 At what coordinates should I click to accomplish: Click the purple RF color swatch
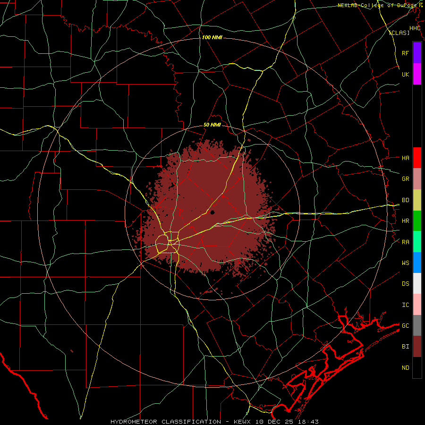click(417, 53)
